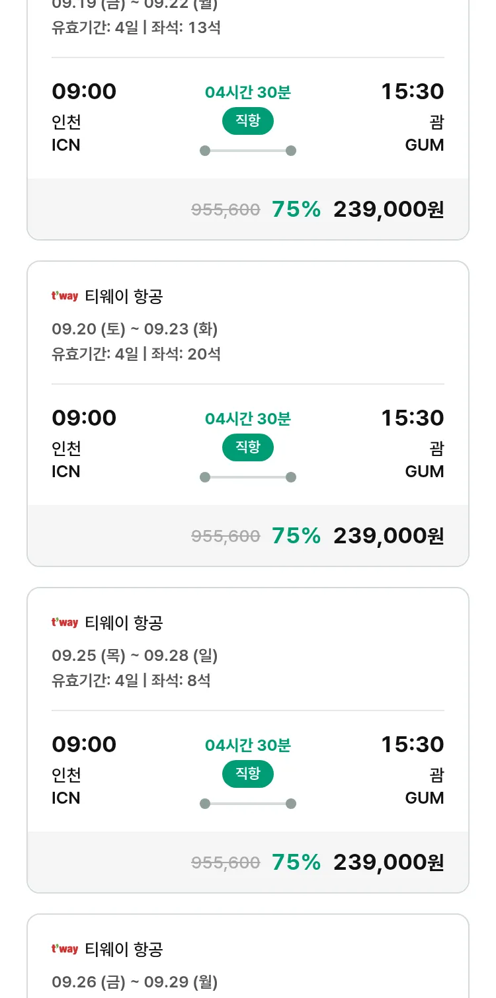Tap the t'way logo on the 09.25 flight card

tap(65, 623)
